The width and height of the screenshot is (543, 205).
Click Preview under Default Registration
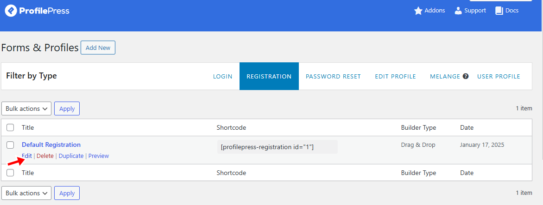pos(99,156)
